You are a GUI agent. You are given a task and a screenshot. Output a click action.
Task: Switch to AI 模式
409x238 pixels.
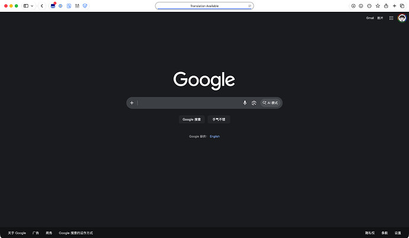(x=270, y=103)
